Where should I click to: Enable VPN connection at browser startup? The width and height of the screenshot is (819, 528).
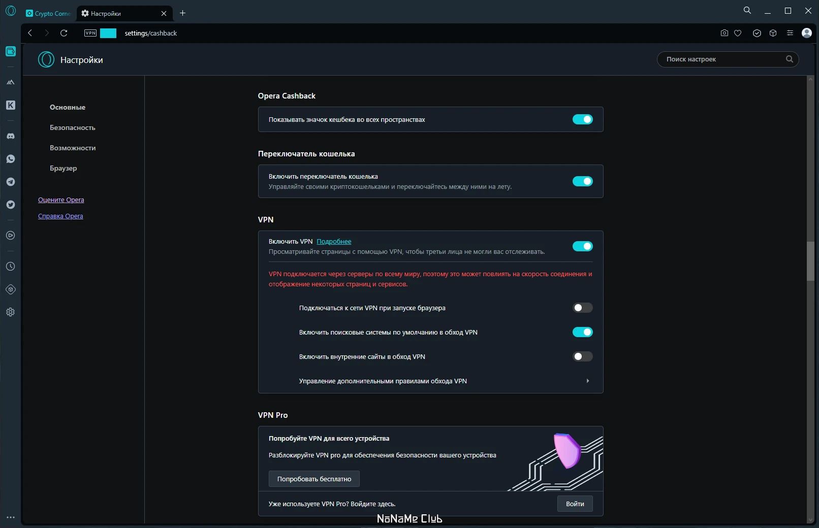point(583,308)
